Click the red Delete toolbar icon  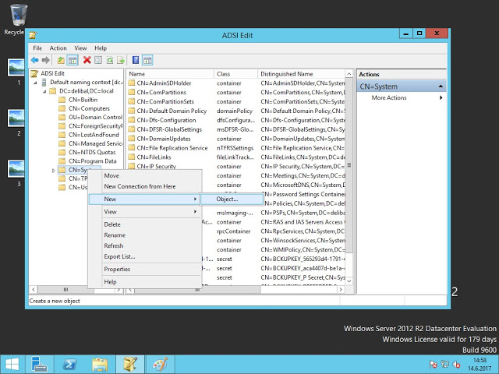87,60
